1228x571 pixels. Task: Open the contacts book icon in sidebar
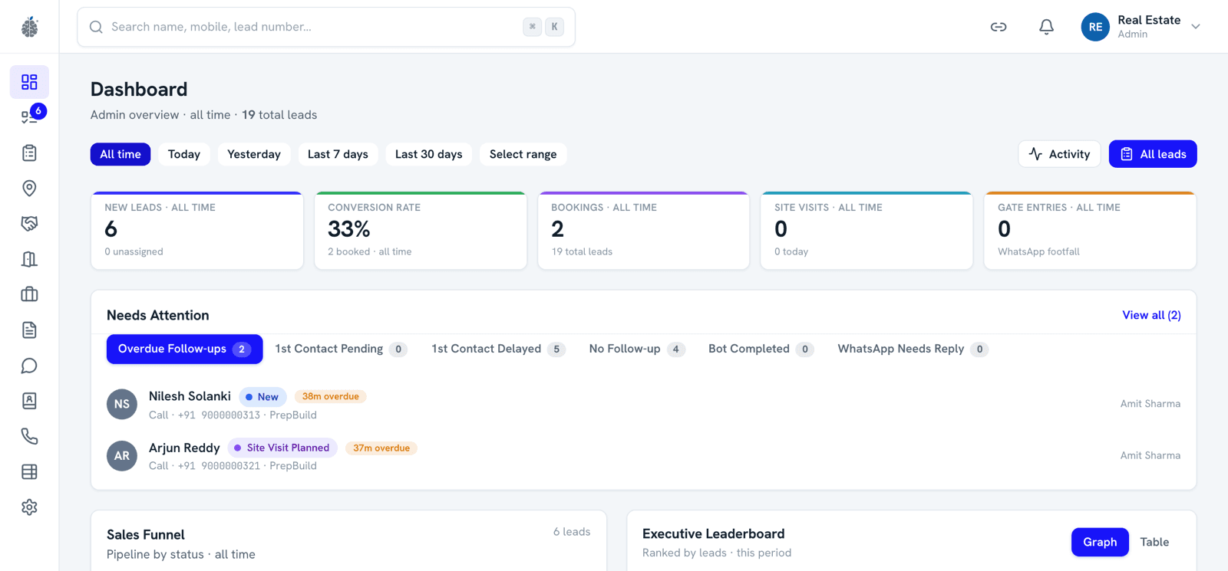(29, 401)
